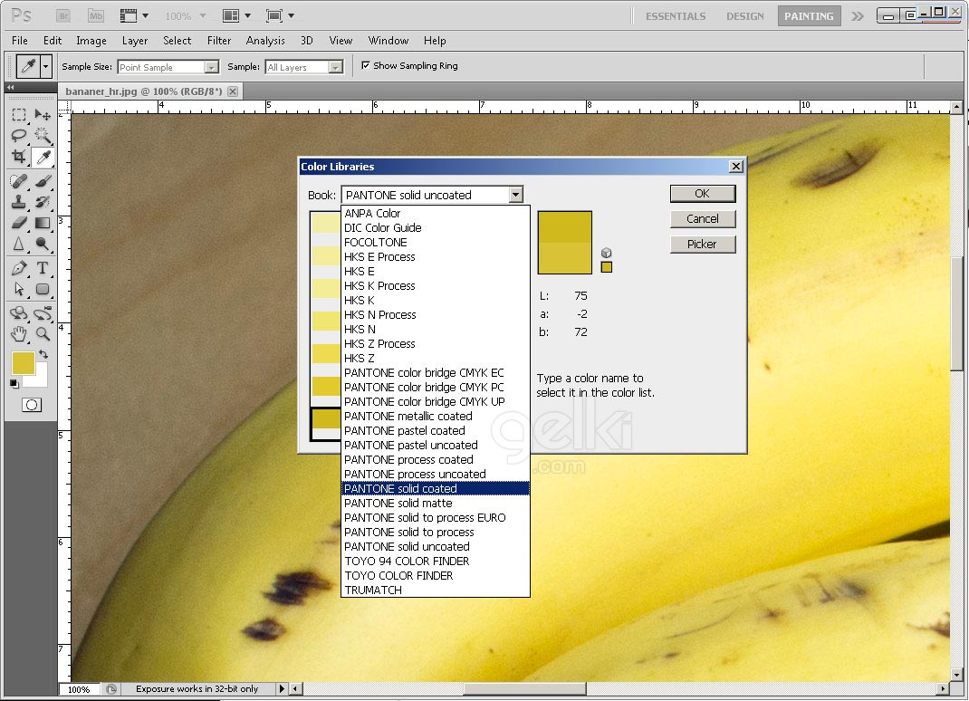Switch to Painting workspace
Image resolution: width=969 pixels, height=701 pixels.
click(x=809, y=16)
